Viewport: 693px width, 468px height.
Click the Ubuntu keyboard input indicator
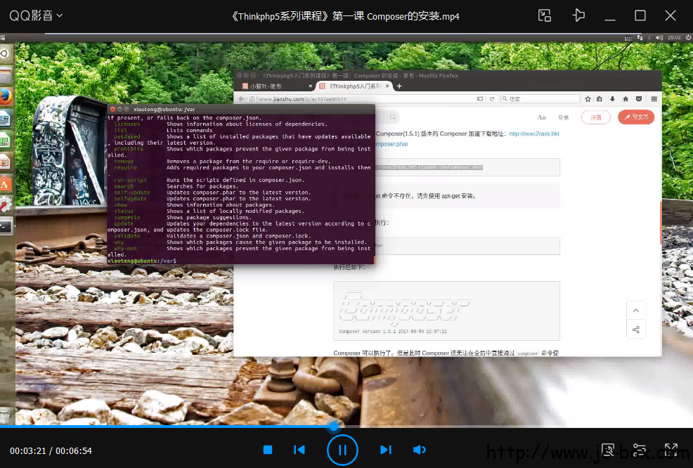tap(628, 38)
